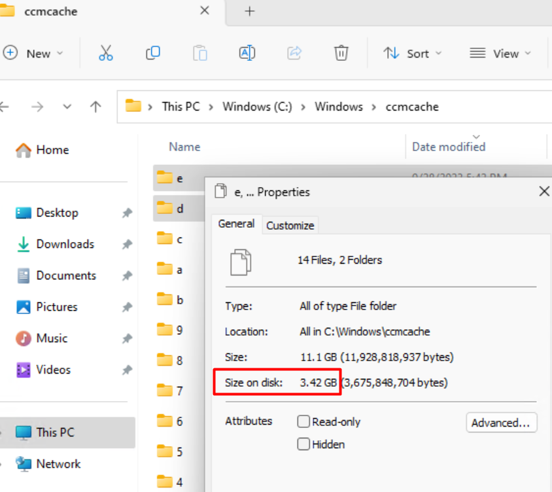Click the folder icon in address bar

coord(133,105)
